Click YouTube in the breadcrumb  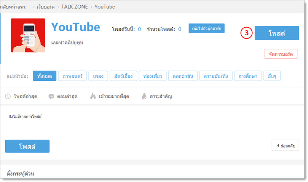[105, 7]
